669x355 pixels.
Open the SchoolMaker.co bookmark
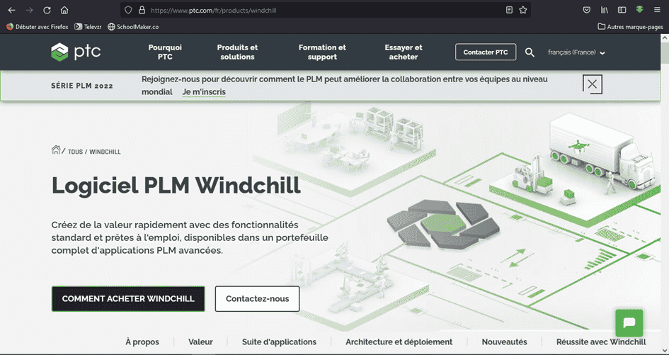click(133, 26)
